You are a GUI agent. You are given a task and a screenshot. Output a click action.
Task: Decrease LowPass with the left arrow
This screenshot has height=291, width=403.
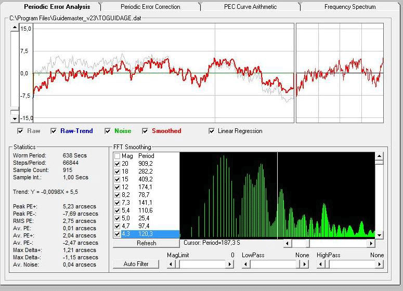coord(246,264)
